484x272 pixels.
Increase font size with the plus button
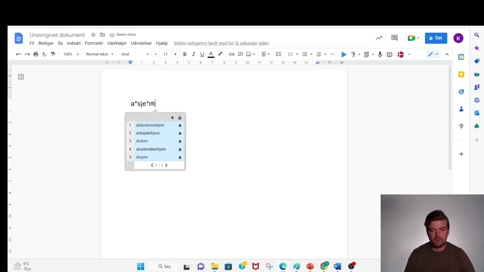click(175, 54)
